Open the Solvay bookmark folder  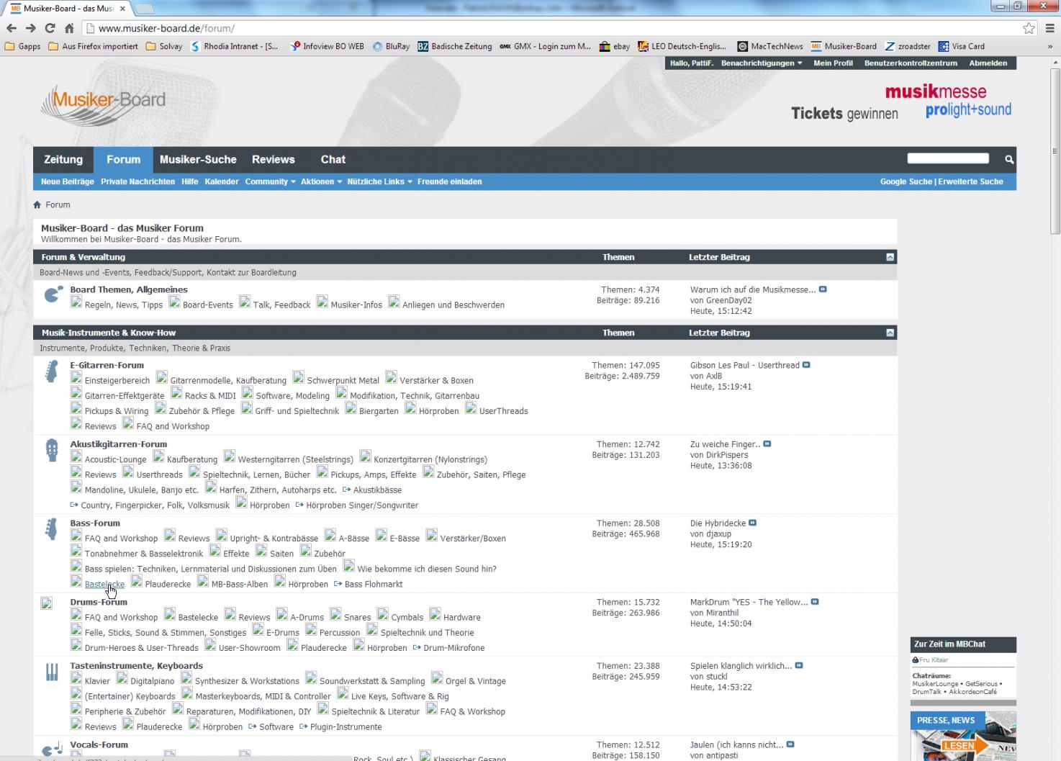pyautogui.click(x=163, y=46)
